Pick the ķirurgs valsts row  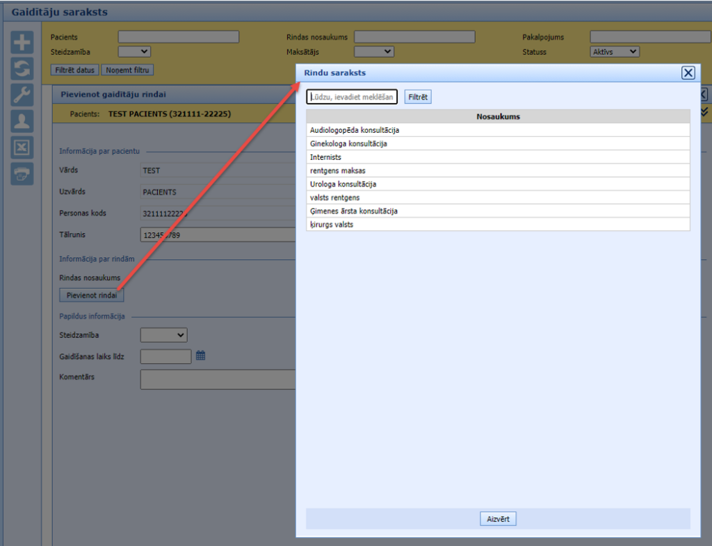coord(332,225)
